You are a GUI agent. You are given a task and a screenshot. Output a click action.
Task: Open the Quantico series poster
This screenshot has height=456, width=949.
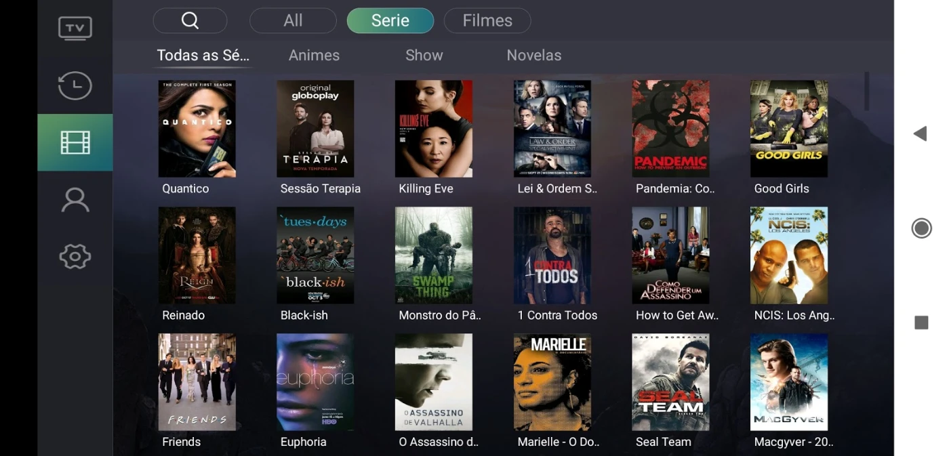[x=197, y=129]
